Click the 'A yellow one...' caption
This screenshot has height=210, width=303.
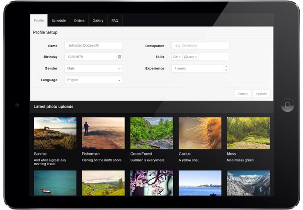[189, 160]
